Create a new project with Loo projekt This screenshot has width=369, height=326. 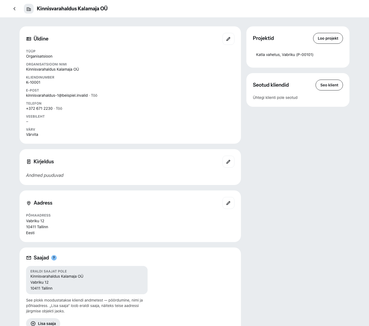pos(328,38)
